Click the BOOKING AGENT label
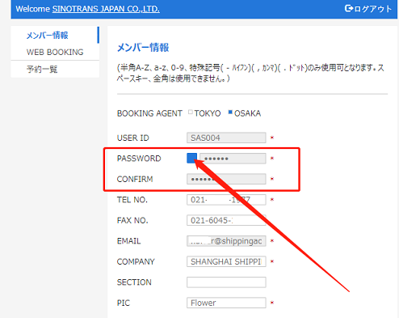Screen dimensions: 399x318 tap(149, 113)
